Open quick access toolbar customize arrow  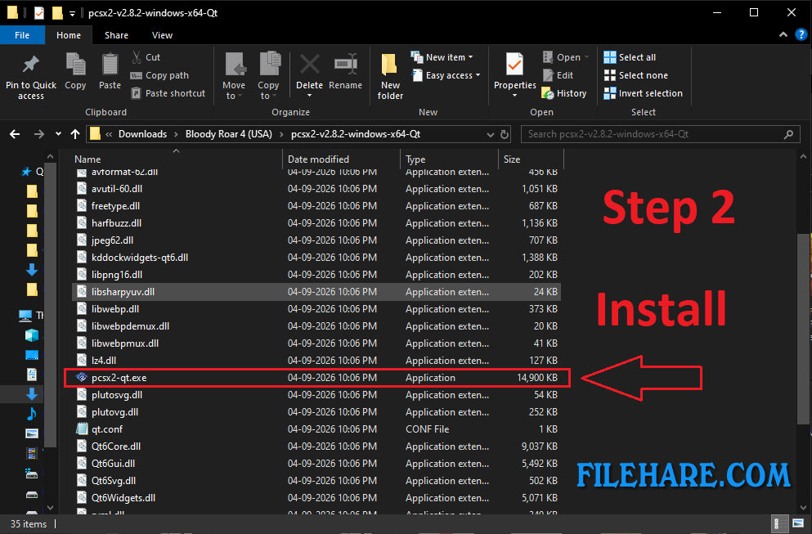pyautogui.click(x=73, y=13)
